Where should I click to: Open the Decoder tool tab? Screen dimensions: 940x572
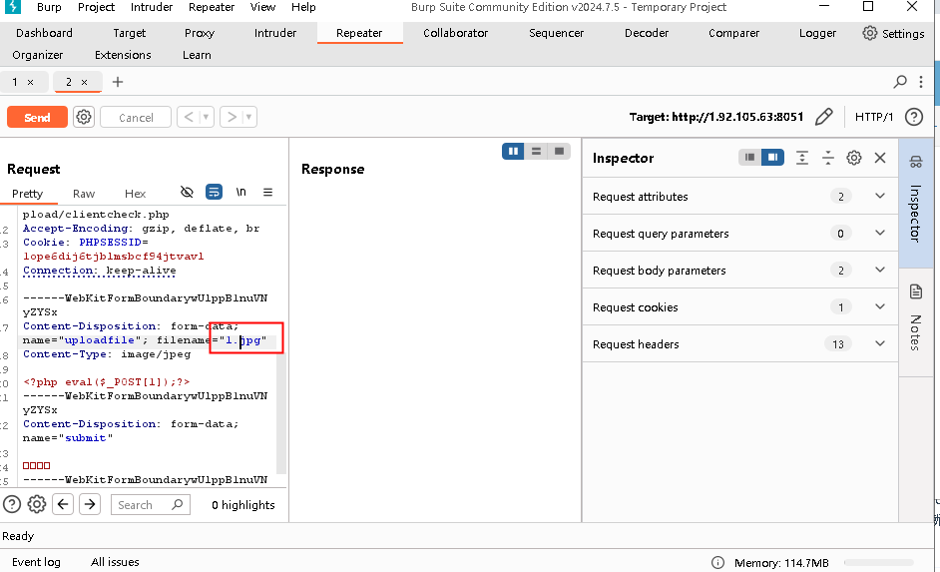click(647, 33)
